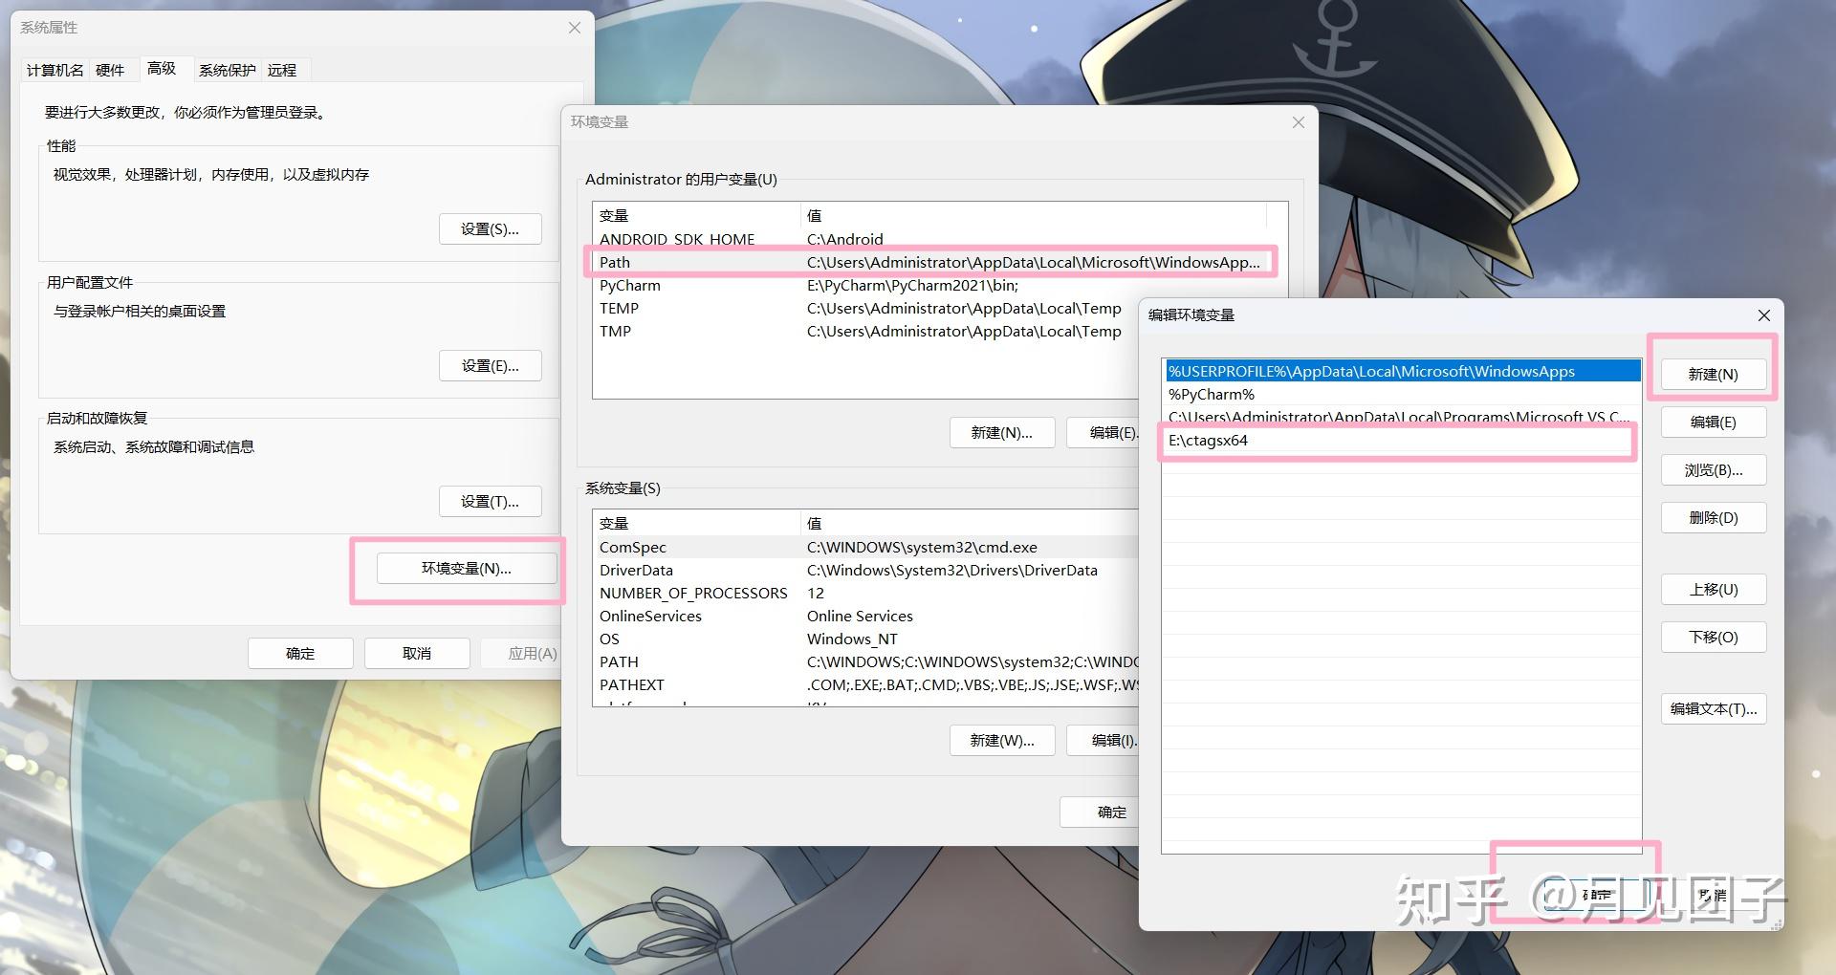The image size is (1836, 975).
Task: Click 新建(W) under 系统变量
Action: [x=1001, y=740]
